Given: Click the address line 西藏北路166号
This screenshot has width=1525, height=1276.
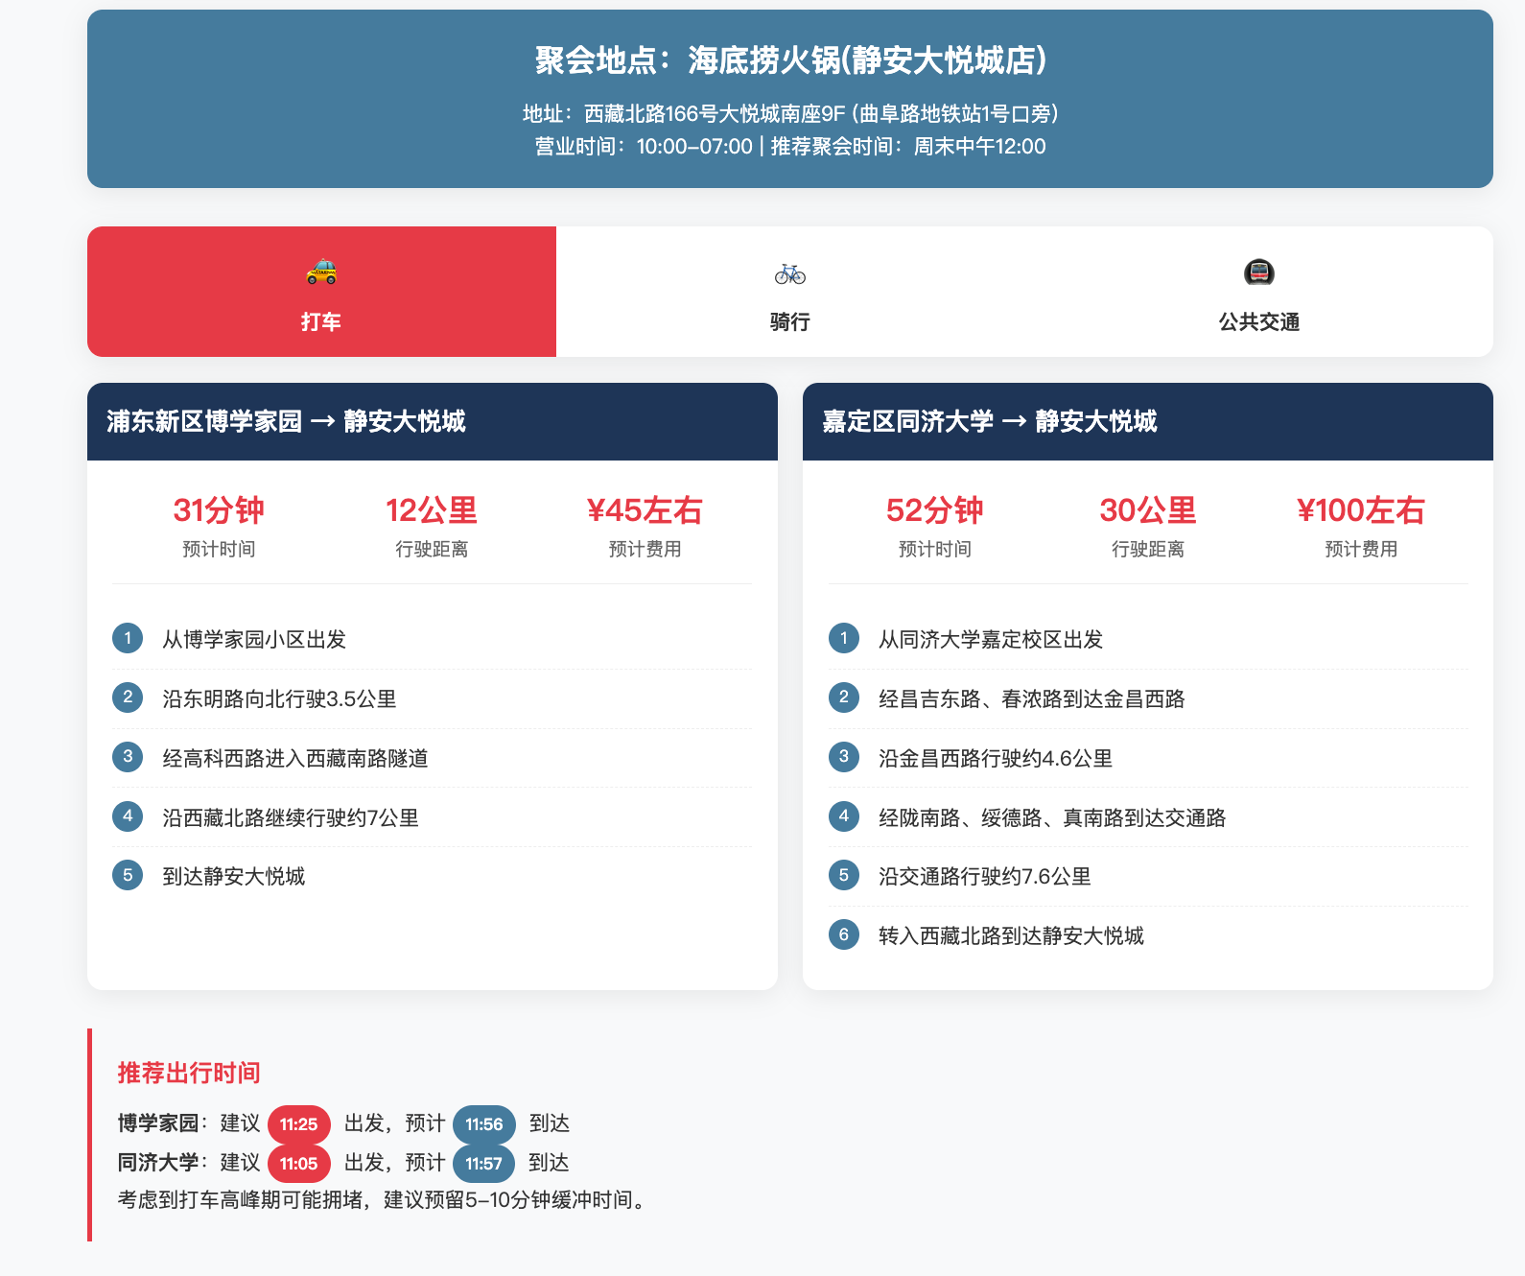Looking at the screenshot, I should click(790, 114).
